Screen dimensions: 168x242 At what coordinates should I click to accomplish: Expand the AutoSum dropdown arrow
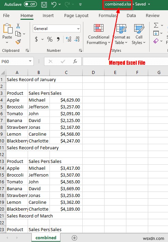pos(162,25)
